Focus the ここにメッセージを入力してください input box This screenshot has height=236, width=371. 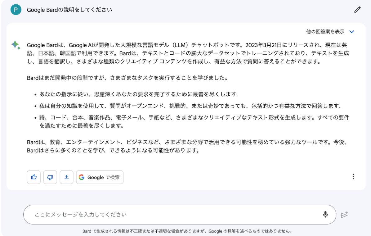174,215
